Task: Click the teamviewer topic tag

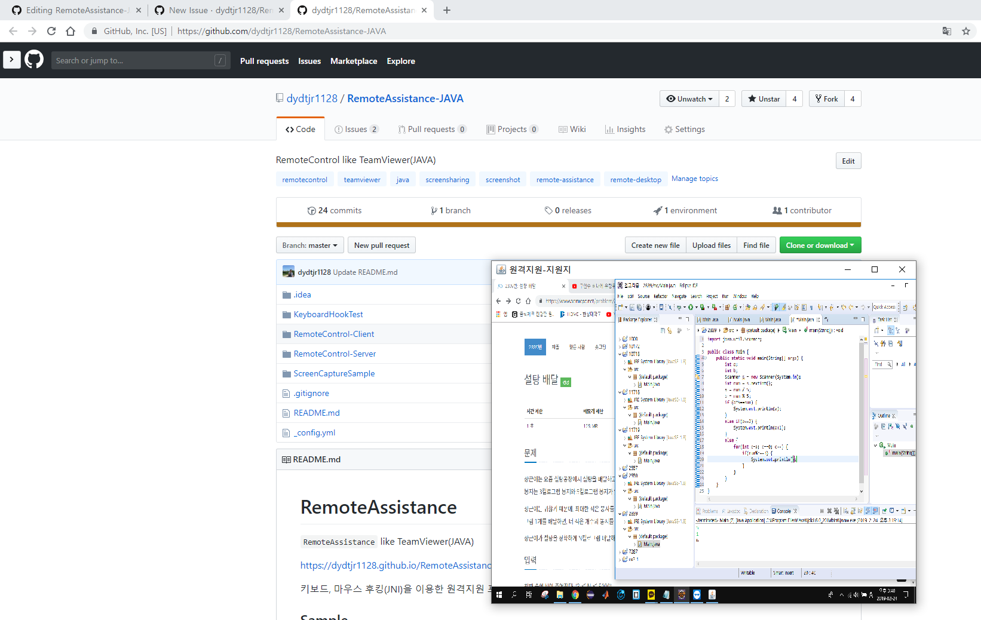Action: click(362, 179)
